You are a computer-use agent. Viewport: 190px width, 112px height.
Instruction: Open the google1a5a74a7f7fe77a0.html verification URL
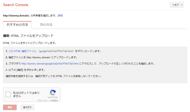click(50, 64)
